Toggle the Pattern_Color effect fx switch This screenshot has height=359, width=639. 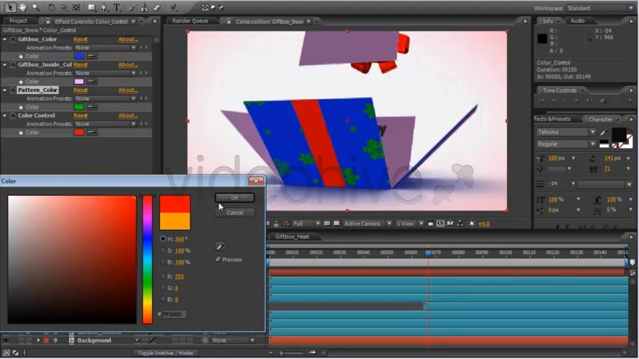[12, 90]
